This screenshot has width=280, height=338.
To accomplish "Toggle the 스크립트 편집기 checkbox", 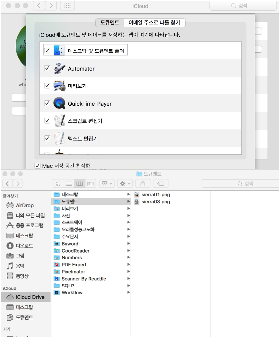I will (47, 121).
